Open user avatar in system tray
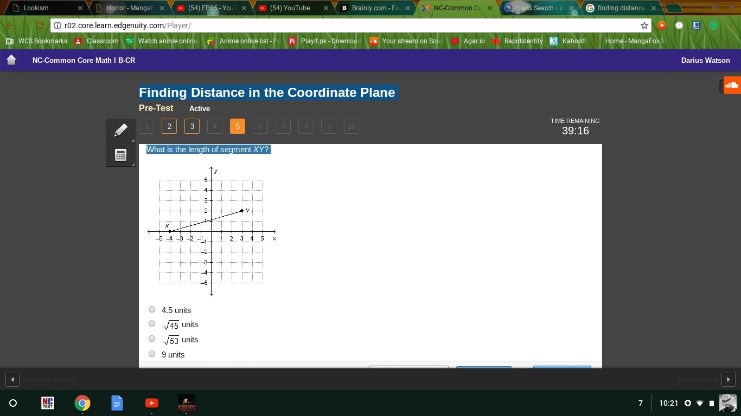Screen dimensions: 741x416 point(727,403)
